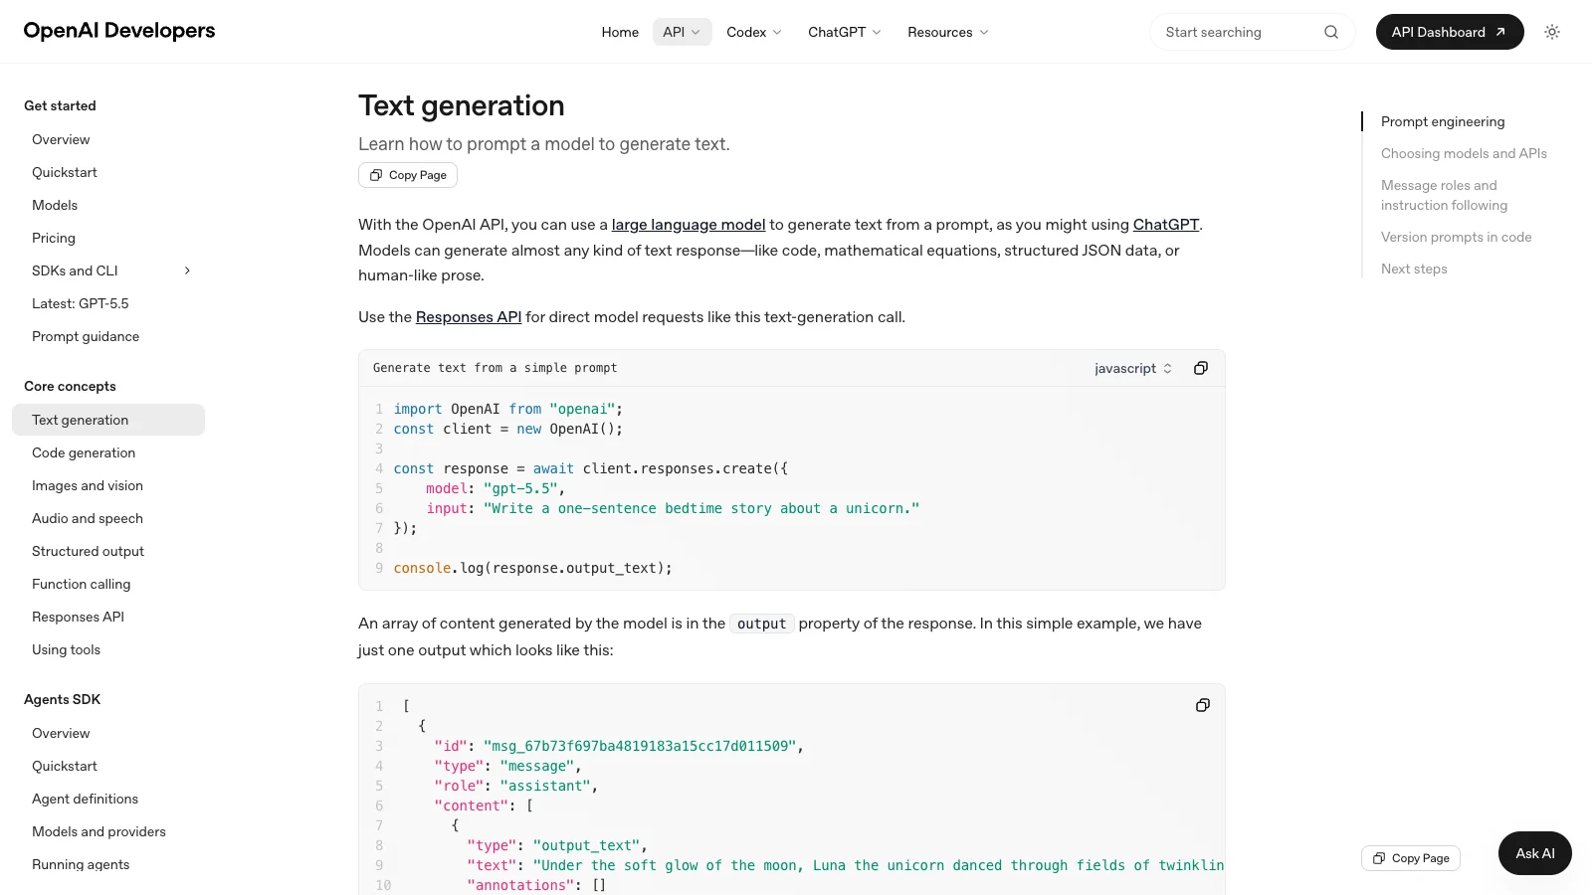Click the Get started section heading

click(60, 105)
